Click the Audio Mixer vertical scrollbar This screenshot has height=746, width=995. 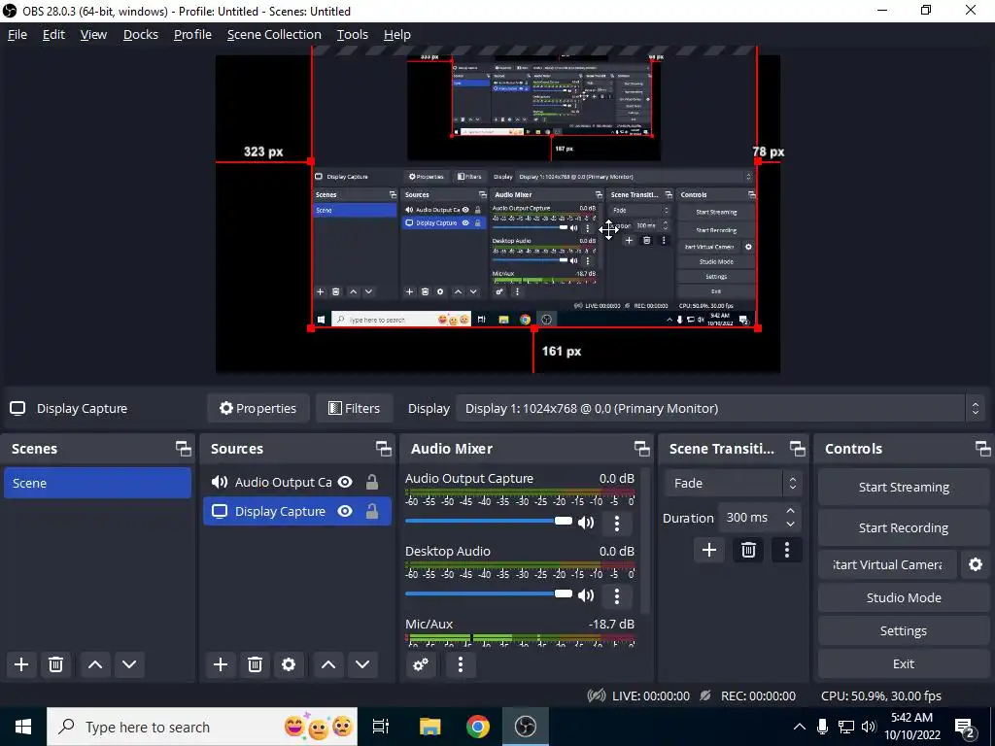pyautogui.click(x=645, y=541)
